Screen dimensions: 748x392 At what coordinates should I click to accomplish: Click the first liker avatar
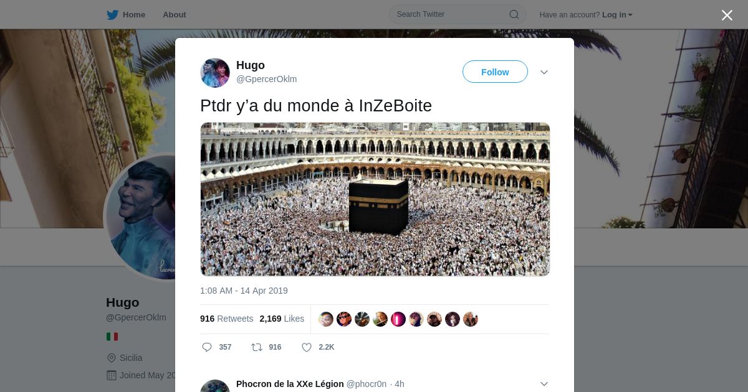[326, 319]
